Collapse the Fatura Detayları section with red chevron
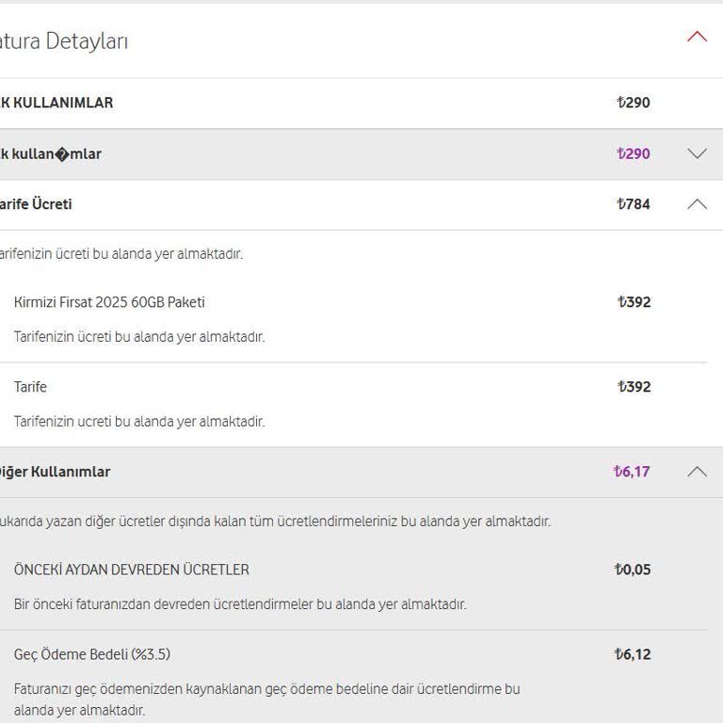 pos(697,37)
